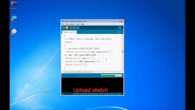Click the green compile progress bar
This screenshot has width=195, height=110.
(112, 75)
